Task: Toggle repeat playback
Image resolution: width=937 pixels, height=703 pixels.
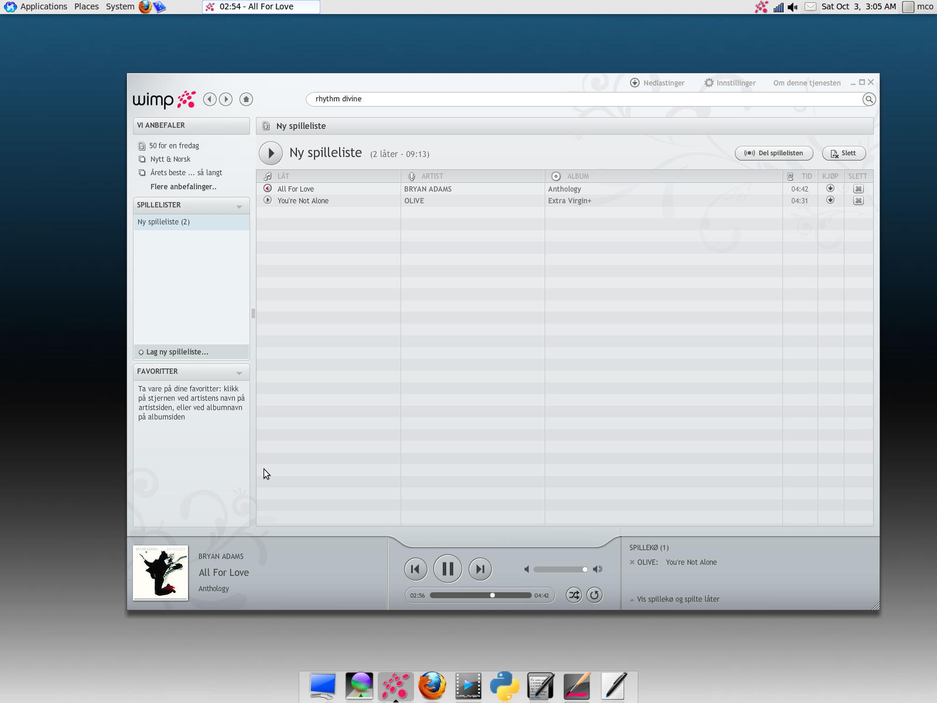Action: [594, 595]
